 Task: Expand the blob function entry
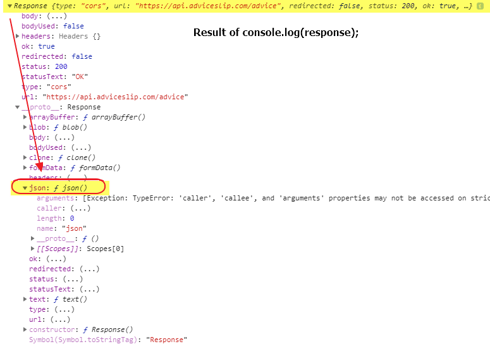(x=25, y=127)
